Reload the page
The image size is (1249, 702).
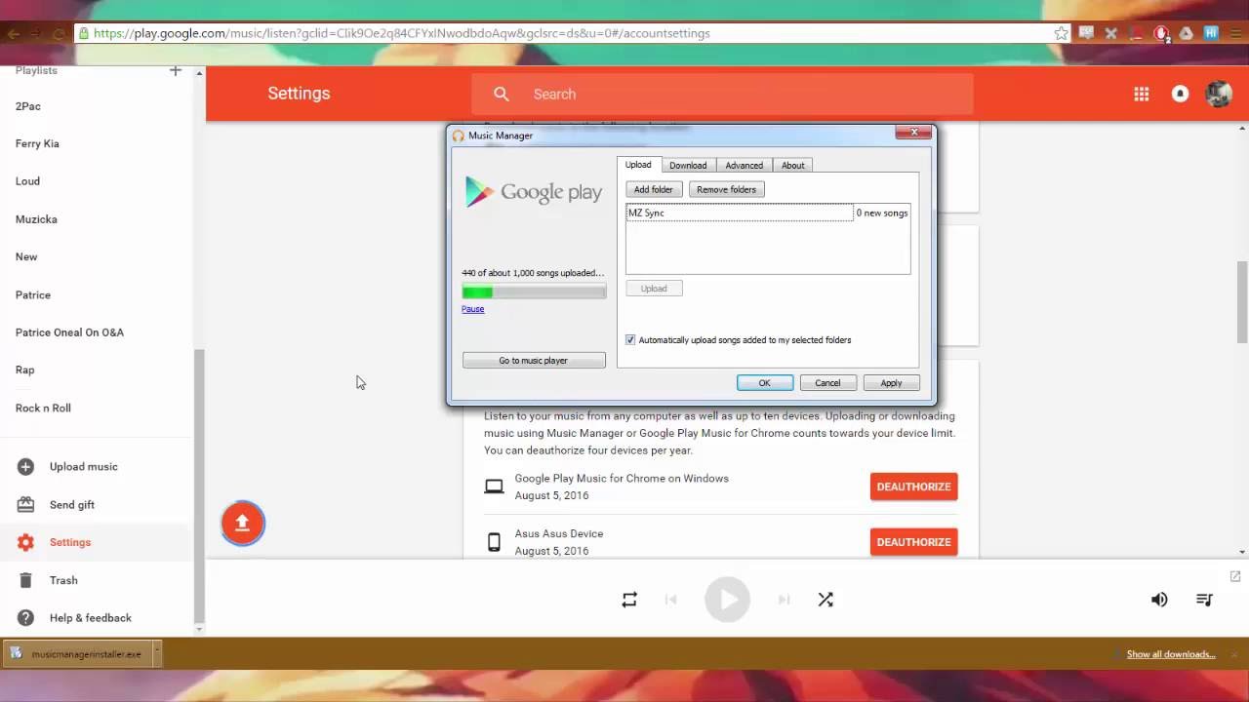[59, 33]
